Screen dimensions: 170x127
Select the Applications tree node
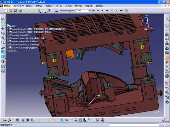[x=13, y=51]
